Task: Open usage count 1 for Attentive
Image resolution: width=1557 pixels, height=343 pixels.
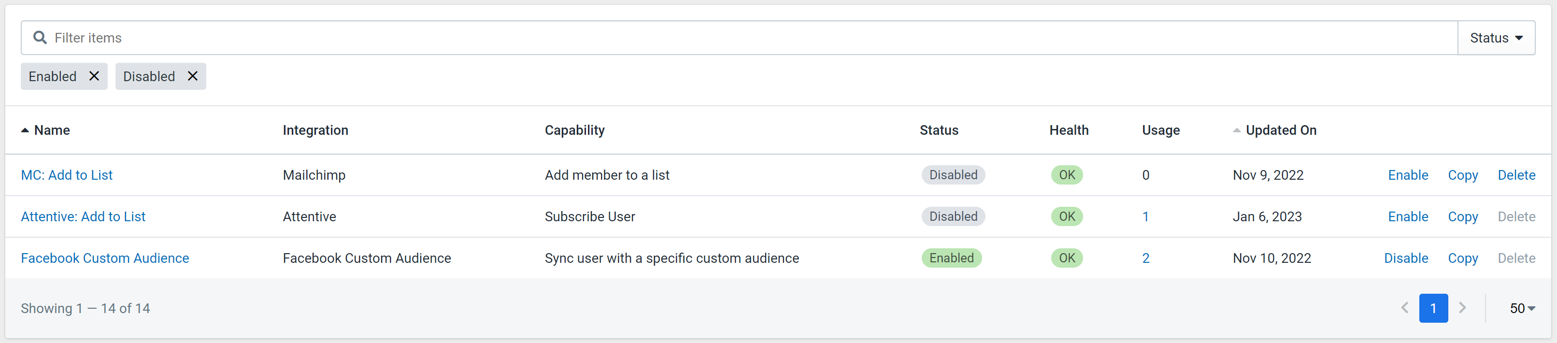Action: point(1145,216)
